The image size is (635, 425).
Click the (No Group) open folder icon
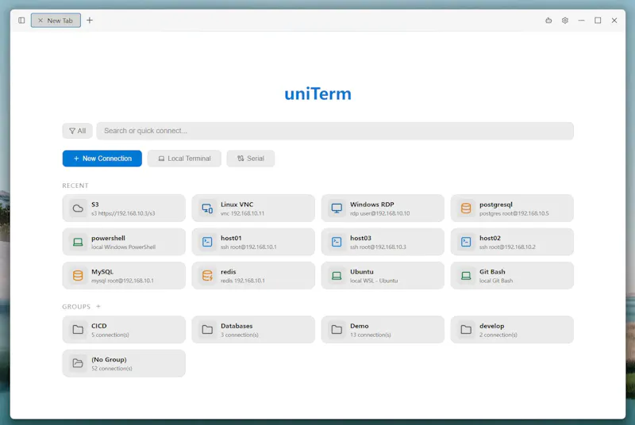(78, 363)
